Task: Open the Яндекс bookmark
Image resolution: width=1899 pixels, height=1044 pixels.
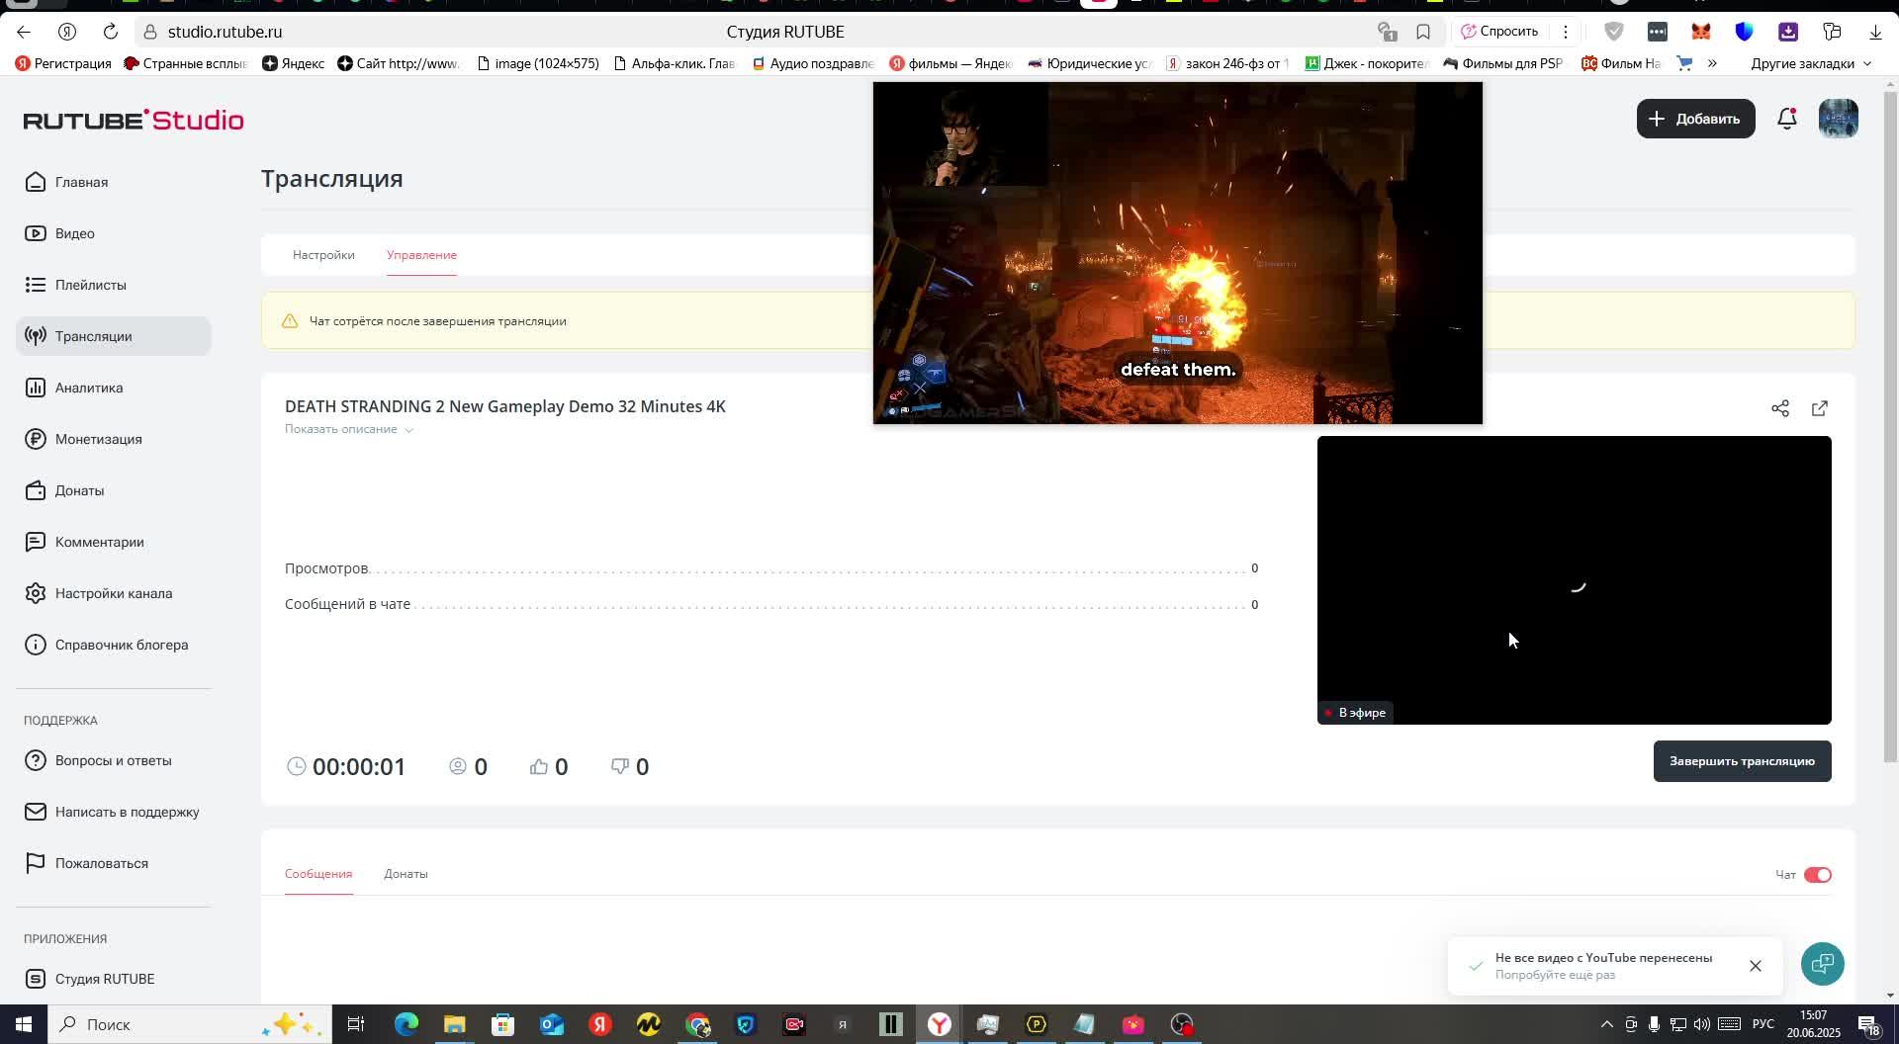Action: [293, 63]
